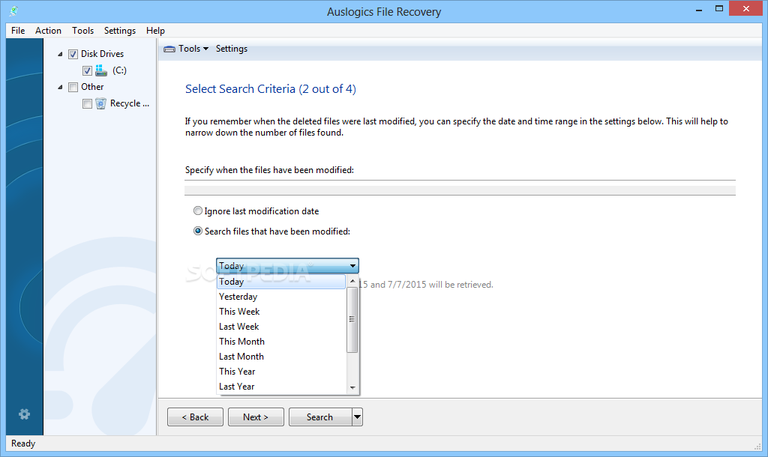Select the (C:) drive label

point(119,70)
